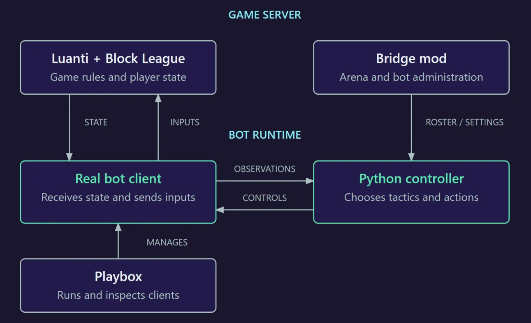Screen dimensions: 531x323
Task: Select the "Playbox" title
Action: coord(118,277)
